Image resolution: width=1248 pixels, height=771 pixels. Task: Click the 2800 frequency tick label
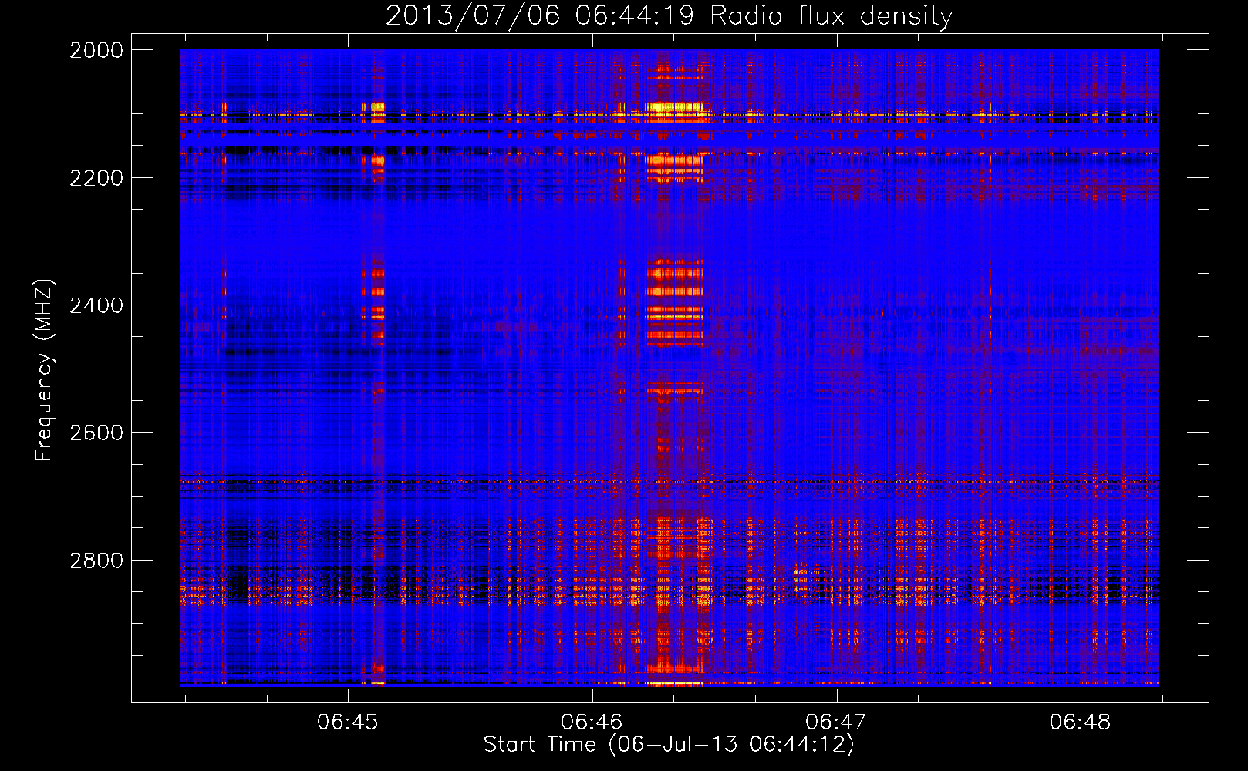[96, 561]
